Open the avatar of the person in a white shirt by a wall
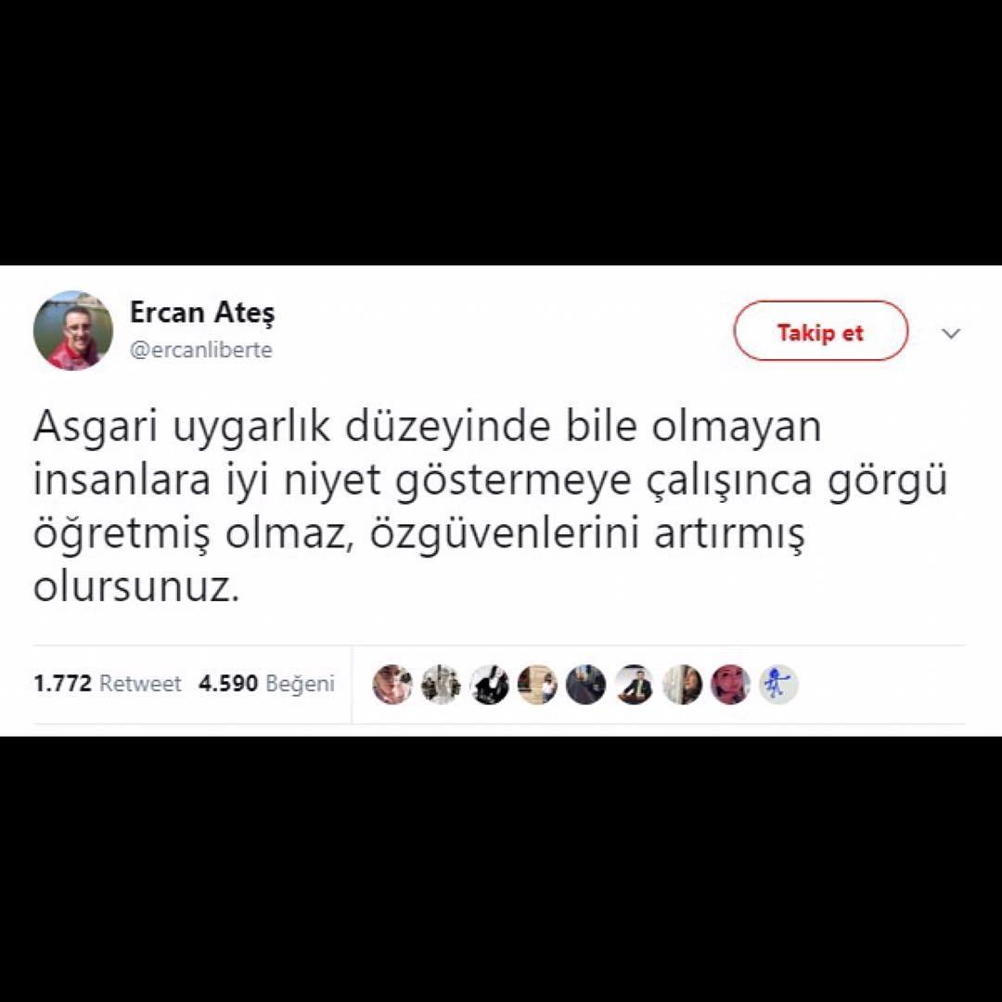 (537, 685)
